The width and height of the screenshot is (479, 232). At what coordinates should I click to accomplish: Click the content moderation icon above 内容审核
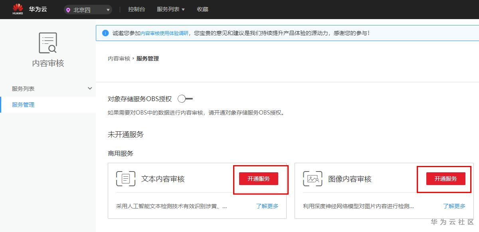tap(48, 43)
